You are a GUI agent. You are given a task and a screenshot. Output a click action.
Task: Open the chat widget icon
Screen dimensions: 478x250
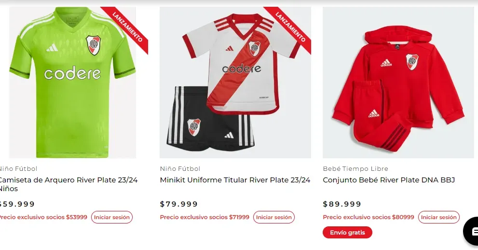point(471,231)
